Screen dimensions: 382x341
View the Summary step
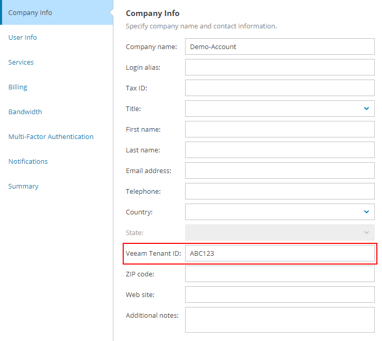coord(23,186)
